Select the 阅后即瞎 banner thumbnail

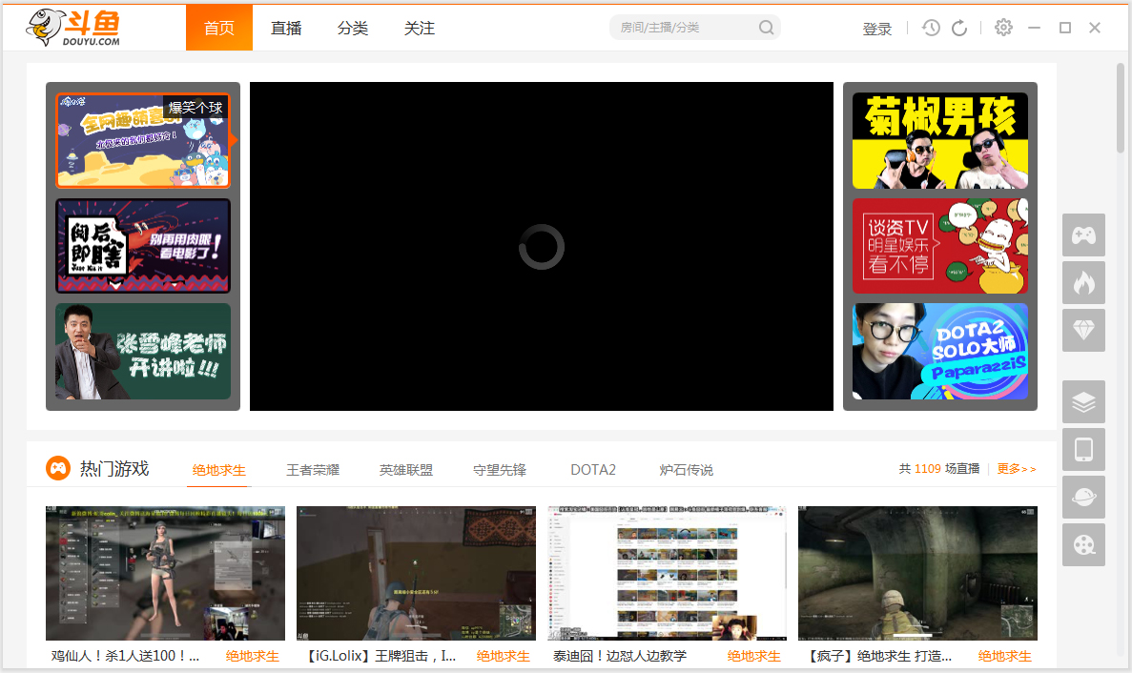pyautogui.click(x=143, y=245)
